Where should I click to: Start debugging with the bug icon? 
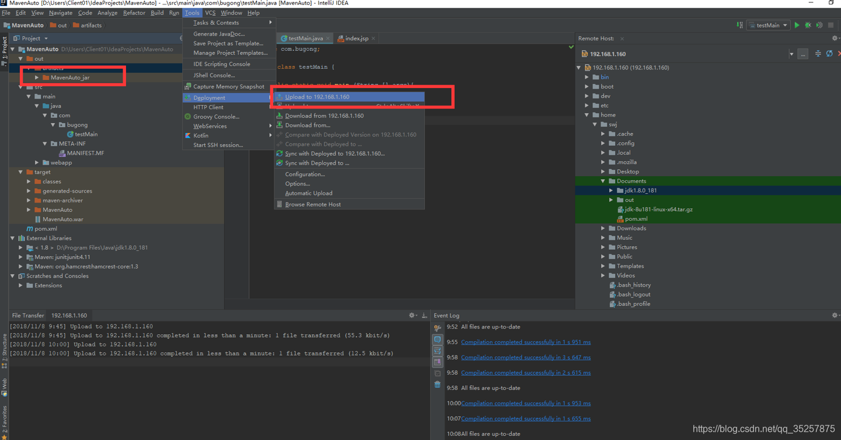click(808, 25)
